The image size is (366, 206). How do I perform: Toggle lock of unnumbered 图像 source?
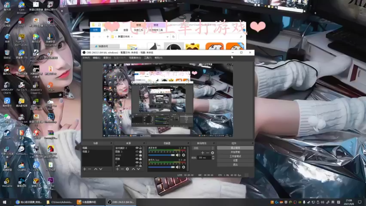(140, 159)
